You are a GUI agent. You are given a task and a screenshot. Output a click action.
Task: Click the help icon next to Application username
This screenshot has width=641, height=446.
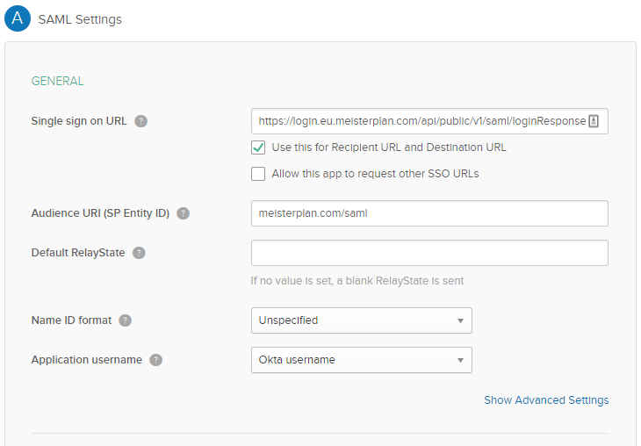coord(155,360)
